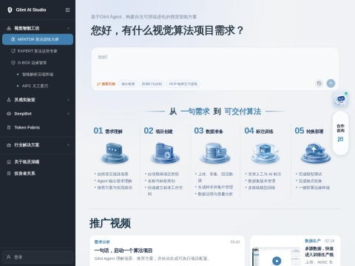Screen dimensions: 355x266
Task: Send the prompt with the arrow button
Action: click(331, 83)
